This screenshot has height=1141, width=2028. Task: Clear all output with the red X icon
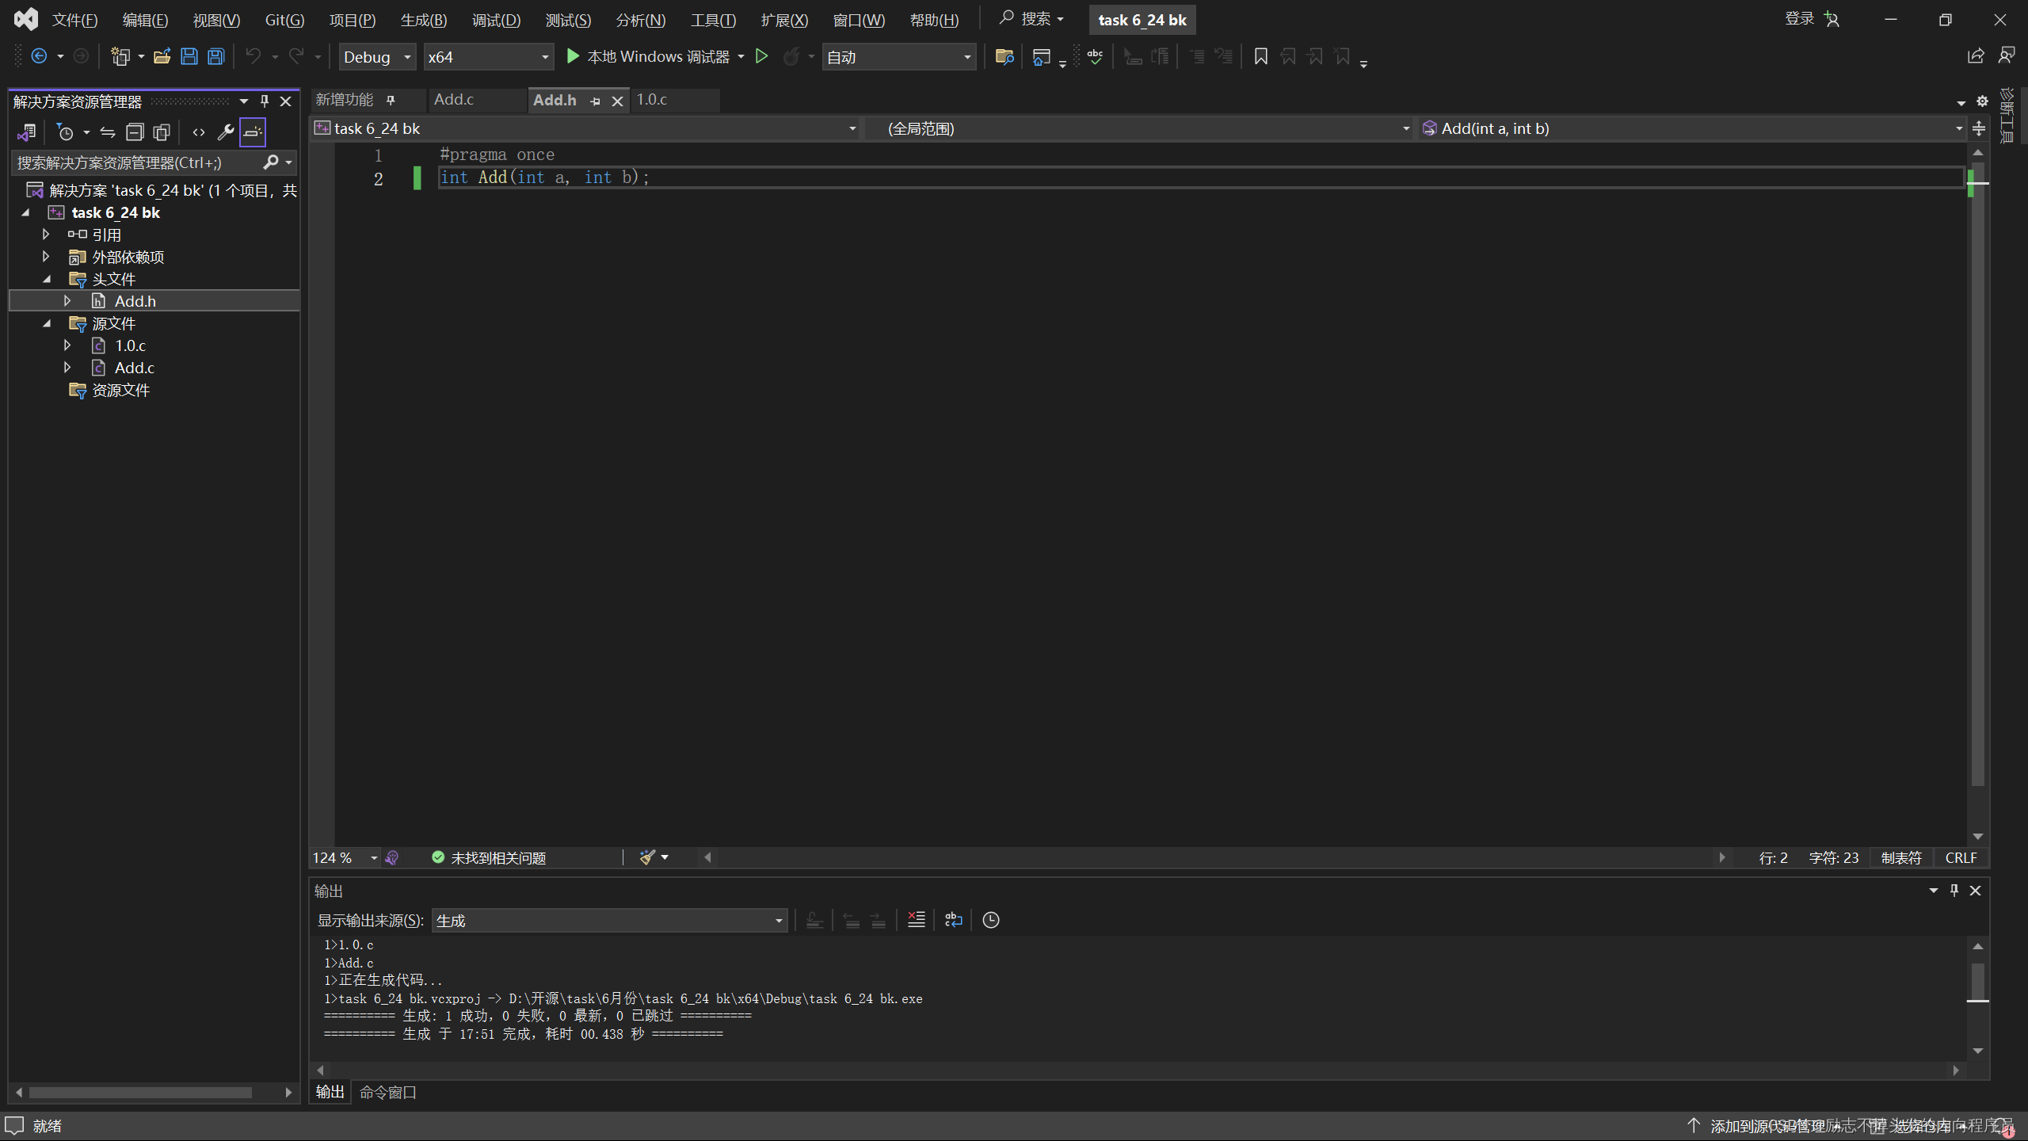916,920
